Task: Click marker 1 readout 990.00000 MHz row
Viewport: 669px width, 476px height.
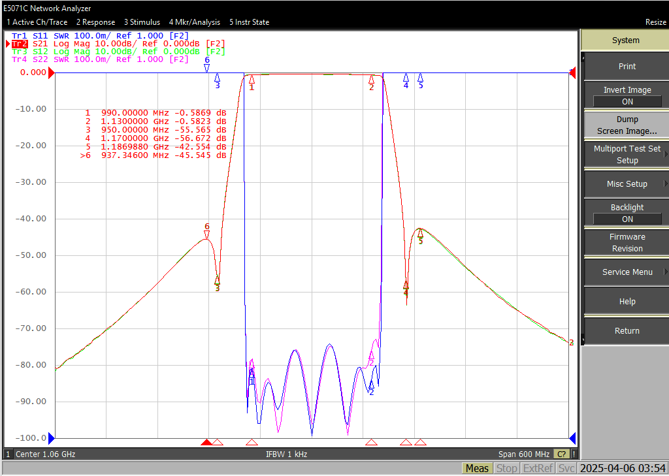Action: [x=155, y=113]
